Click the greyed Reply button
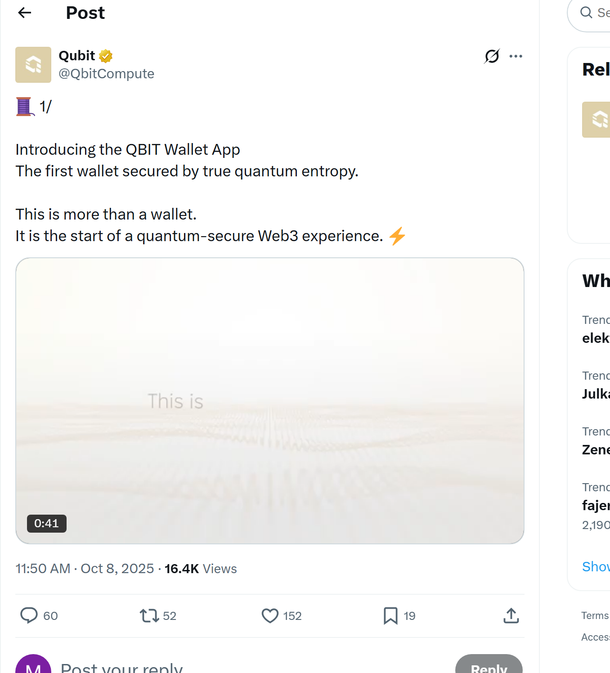The width and height of the screenshot is (610, 673). tap(489, 668)
